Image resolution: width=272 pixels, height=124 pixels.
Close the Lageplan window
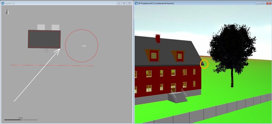point(130,3)
